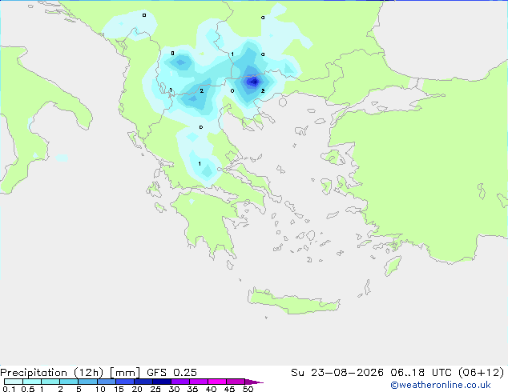
Task: Click the '25' legend scale label
Action: (x=155, y=389)
